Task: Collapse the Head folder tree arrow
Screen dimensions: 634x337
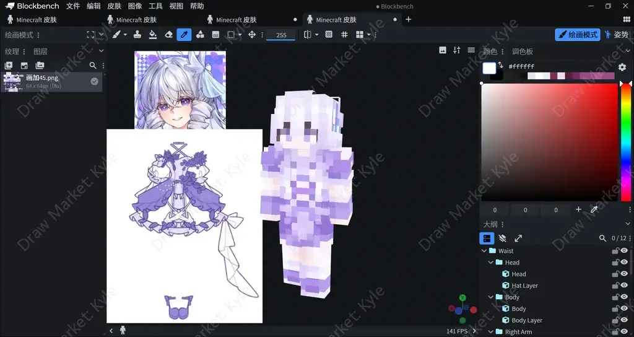Action: [491, 262]
